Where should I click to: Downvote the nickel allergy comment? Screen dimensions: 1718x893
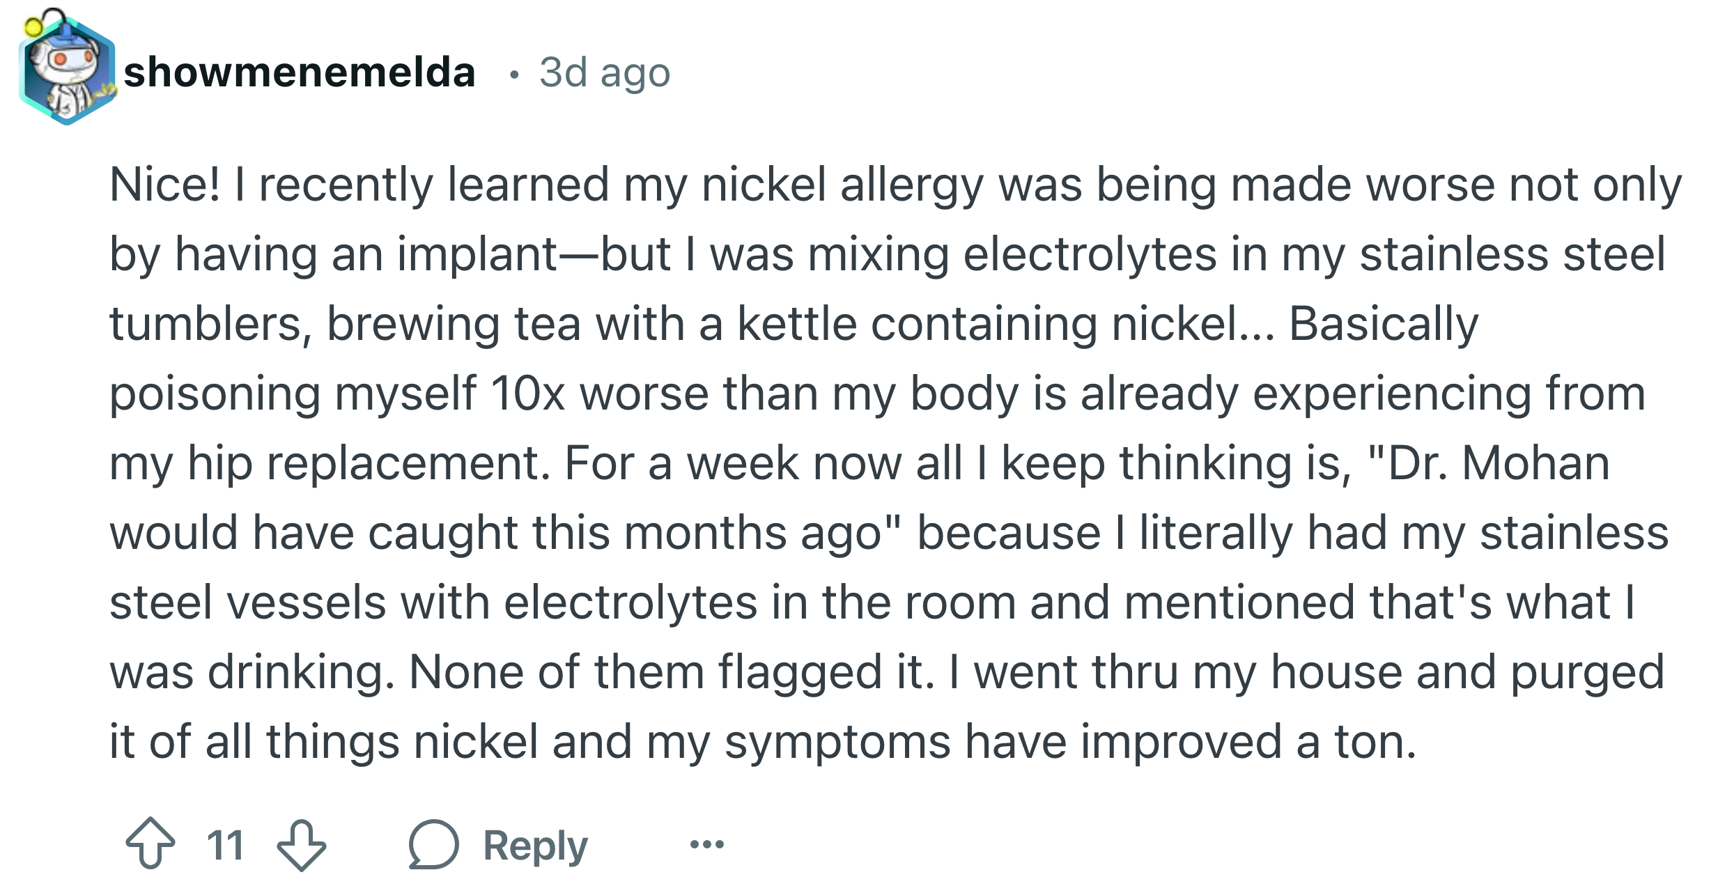302,845
